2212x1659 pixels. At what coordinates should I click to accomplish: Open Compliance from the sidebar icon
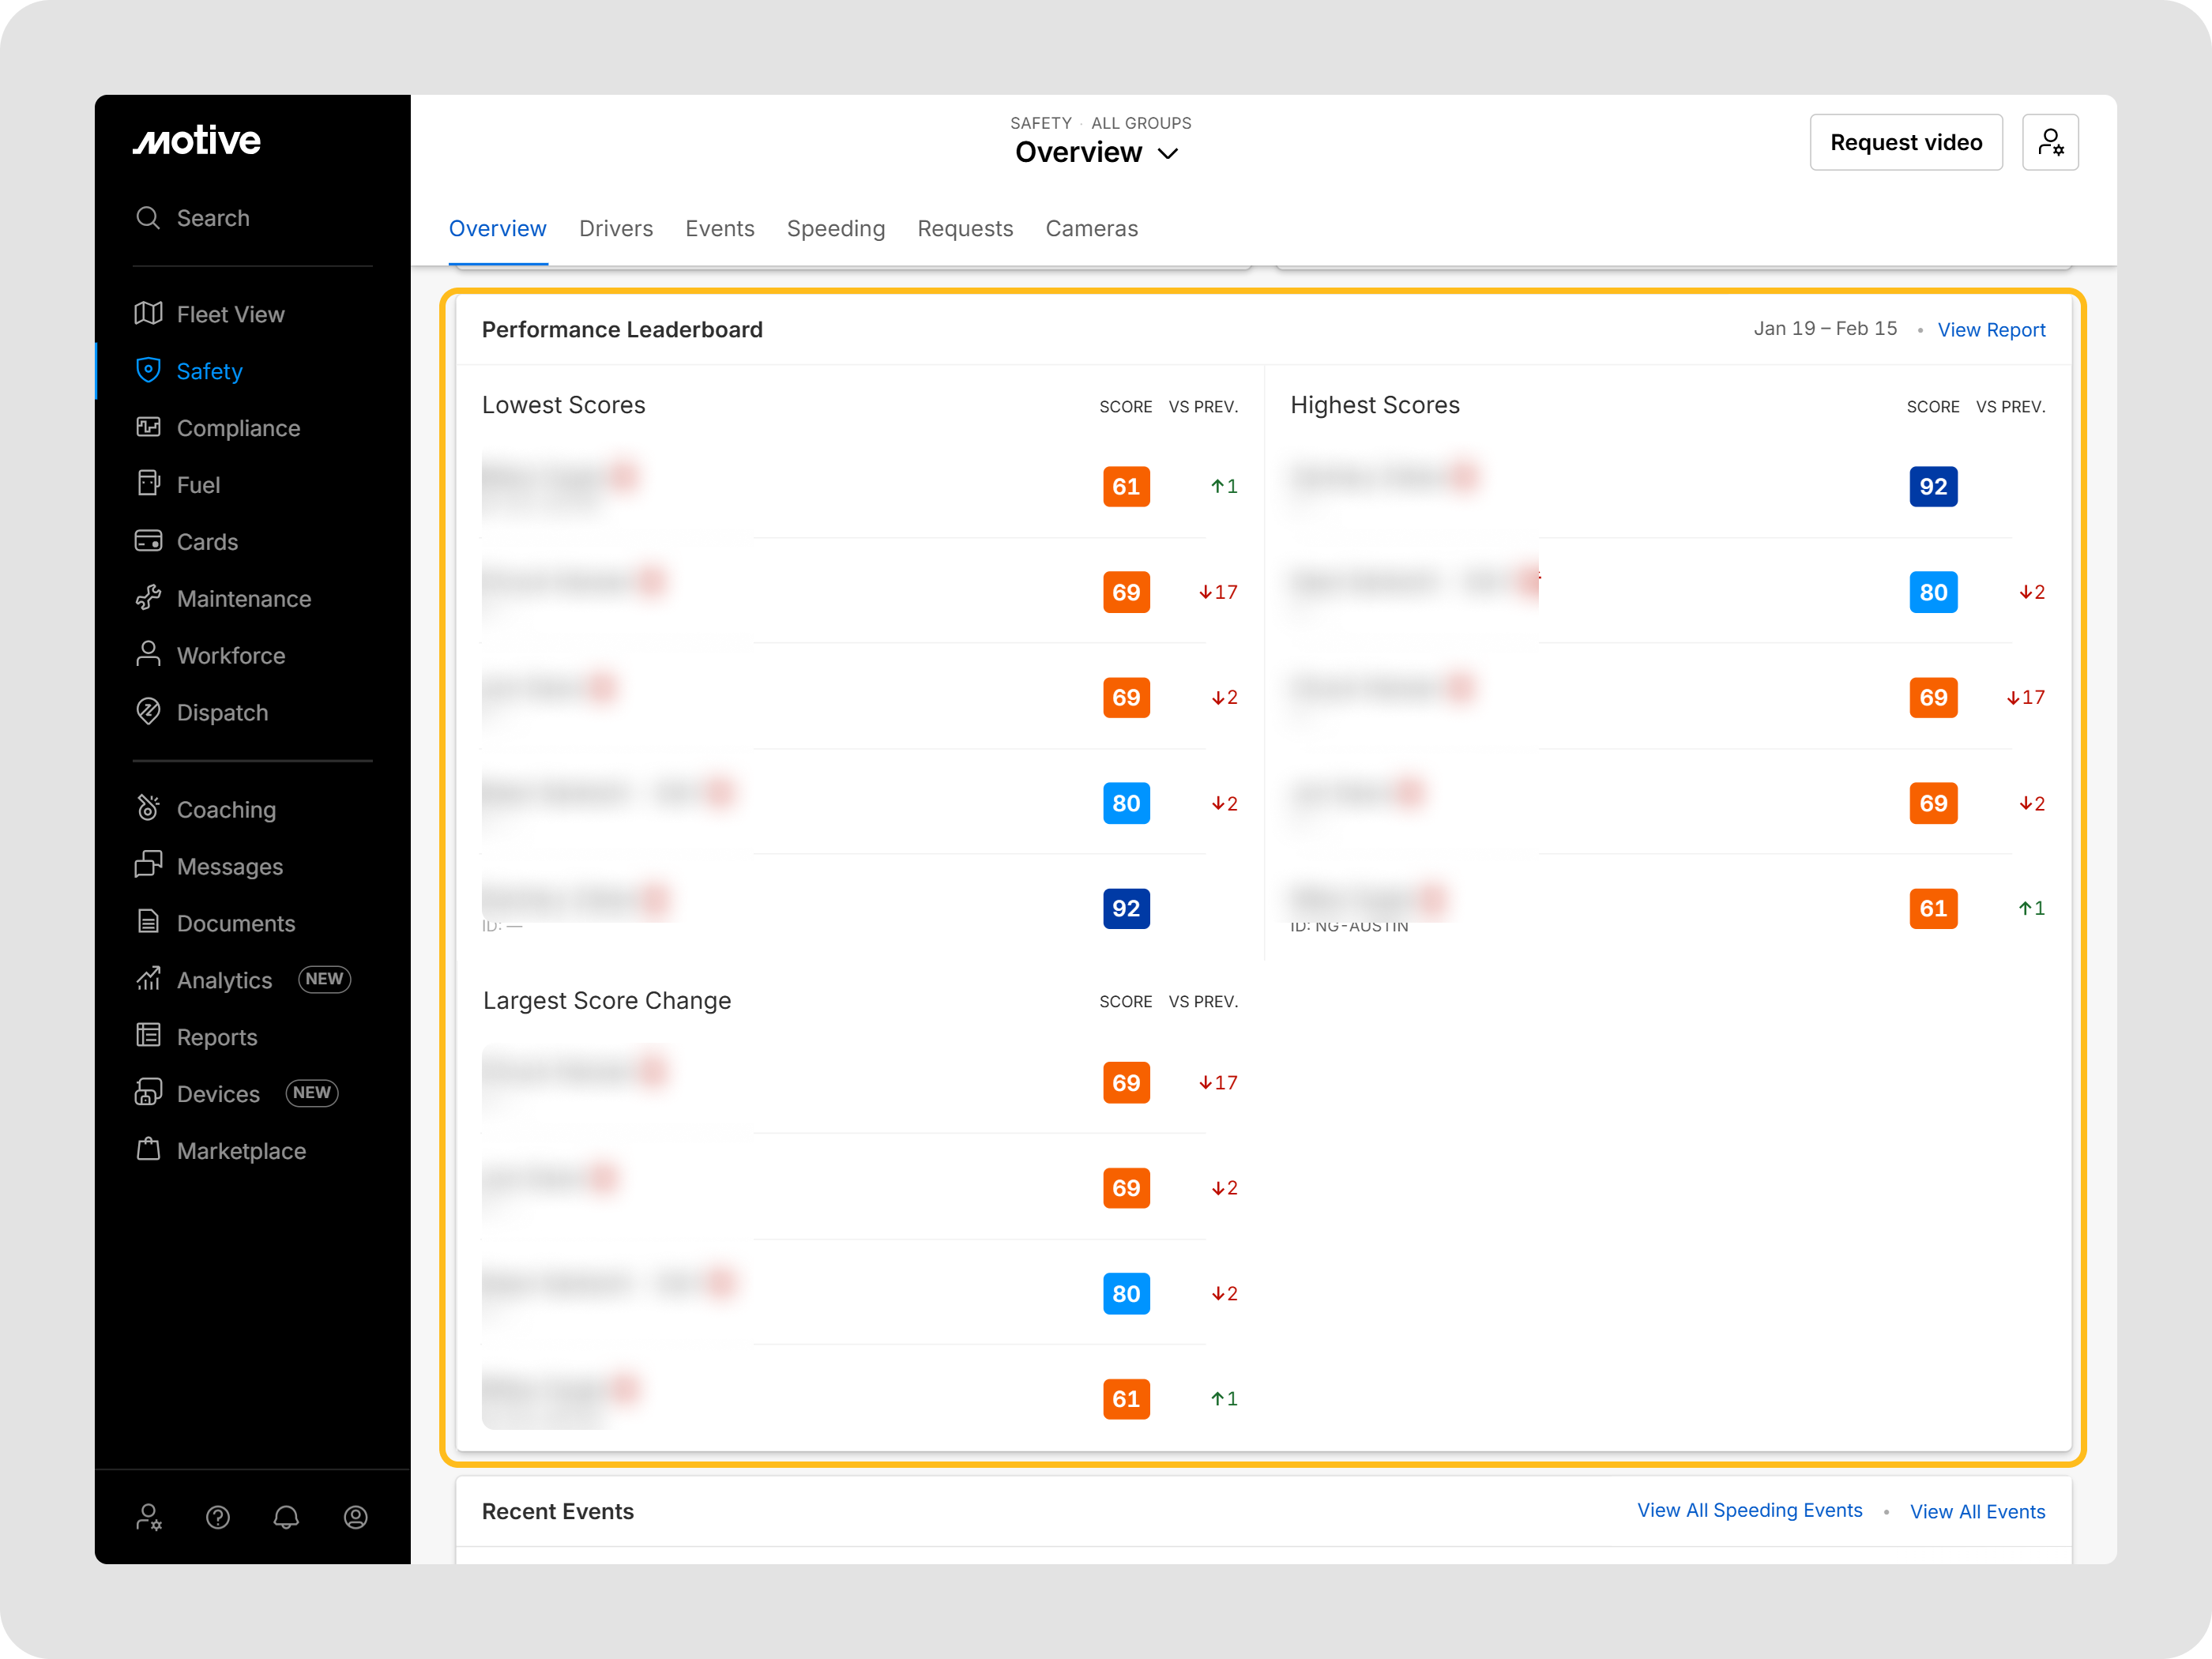[x=148, y=427]
